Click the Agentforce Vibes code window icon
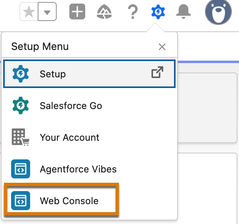This screenshot has width=239, height=224. pos(21,169)
